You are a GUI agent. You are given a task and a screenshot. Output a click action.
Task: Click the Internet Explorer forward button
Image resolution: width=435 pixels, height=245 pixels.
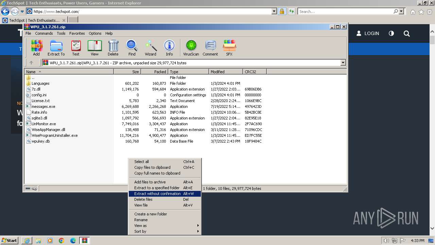[15, 12]
